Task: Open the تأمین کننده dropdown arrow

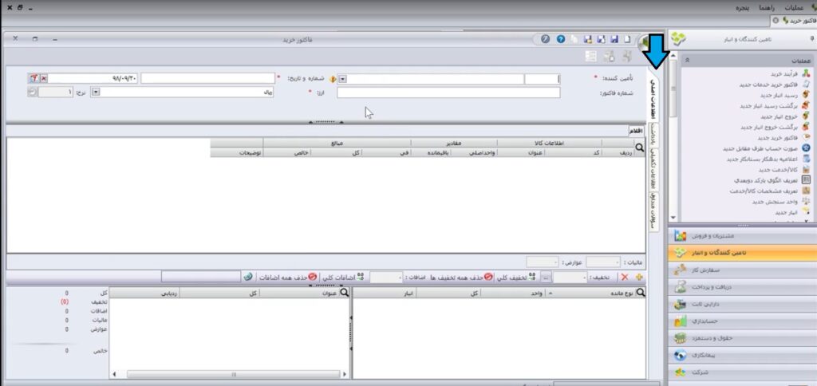Action: tap(343, 79)
